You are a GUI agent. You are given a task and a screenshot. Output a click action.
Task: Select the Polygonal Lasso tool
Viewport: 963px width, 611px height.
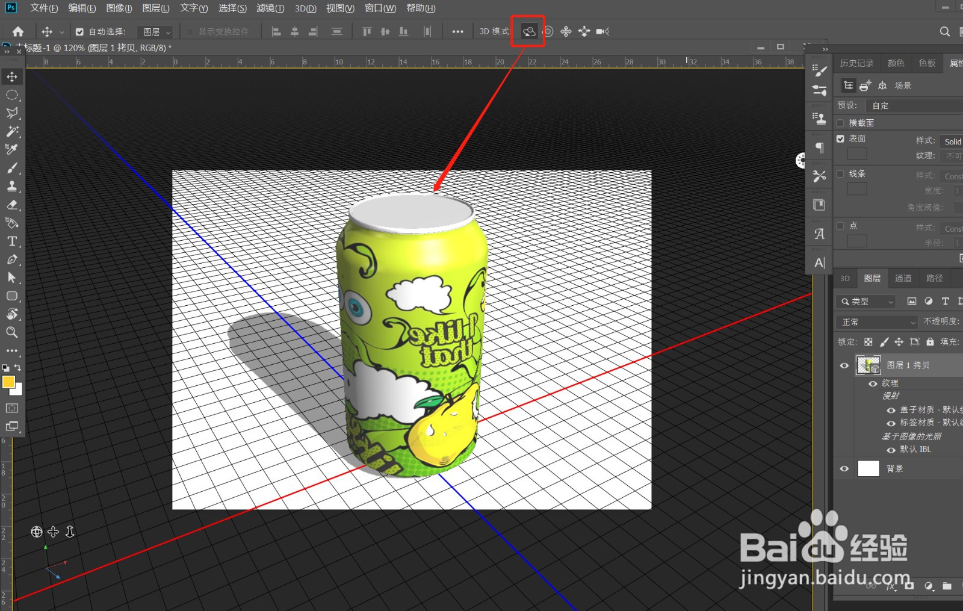pyautogui.click(x=12, y=113)
